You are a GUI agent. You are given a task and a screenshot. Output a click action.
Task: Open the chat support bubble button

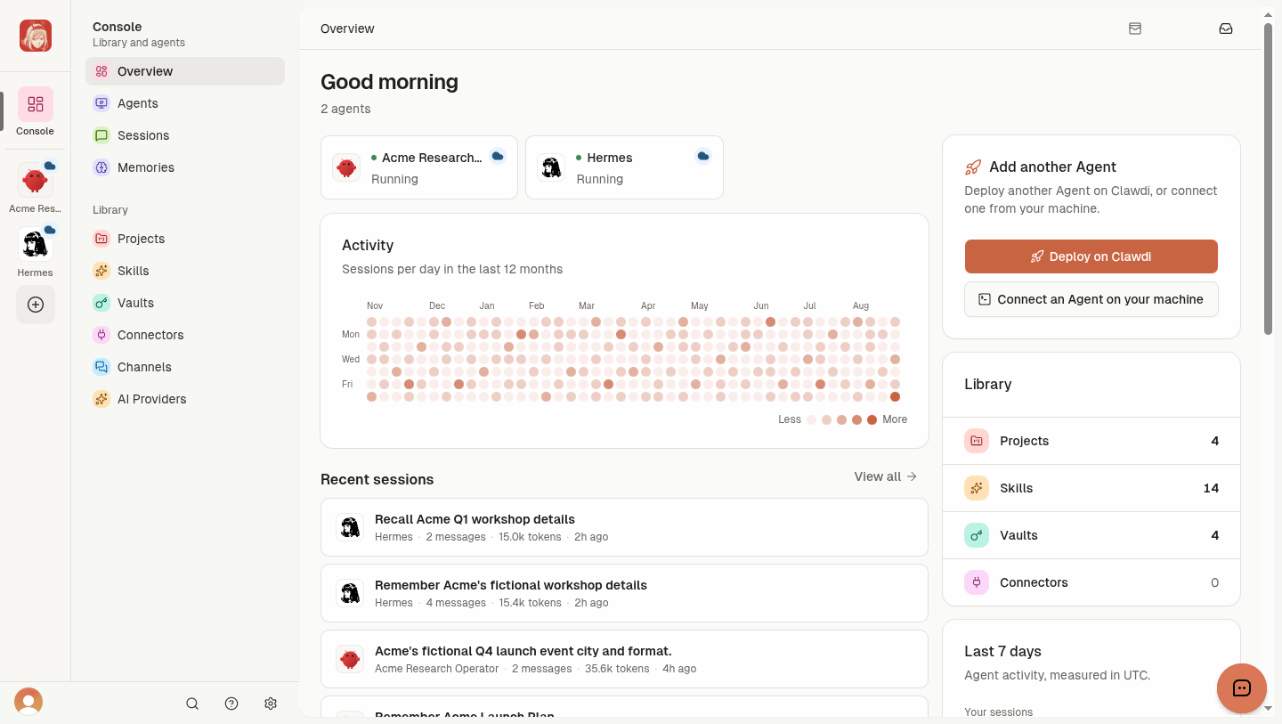[1242, 688]
